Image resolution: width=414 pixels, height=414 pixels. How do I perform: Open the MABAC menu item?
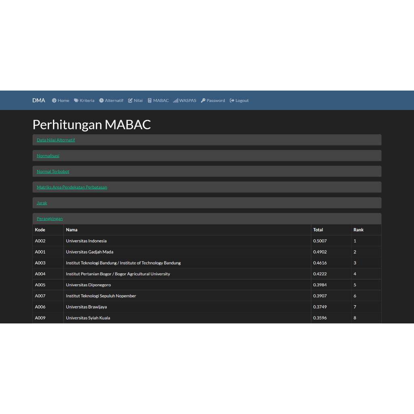tap(158, 100)
